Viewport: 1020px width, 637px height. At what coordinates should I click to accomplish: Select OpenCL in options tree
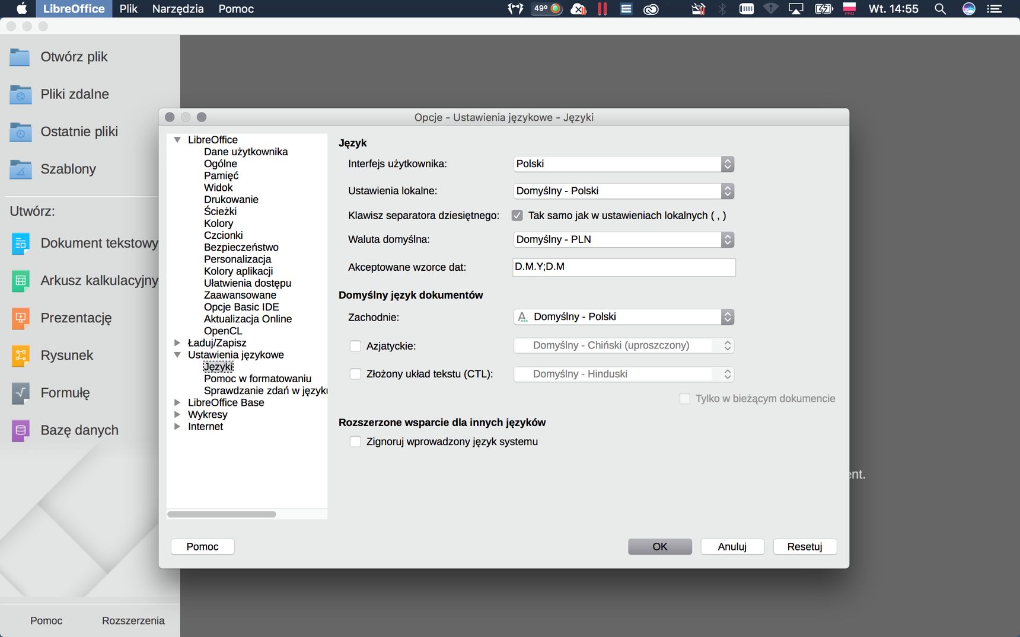(223, 331)
